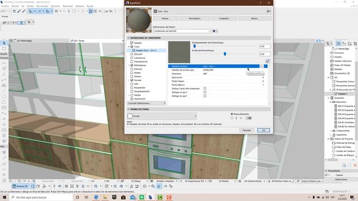The image size is (358, 201).
Task: Click the Nueva button in Superficies
Action: (166, 18)
